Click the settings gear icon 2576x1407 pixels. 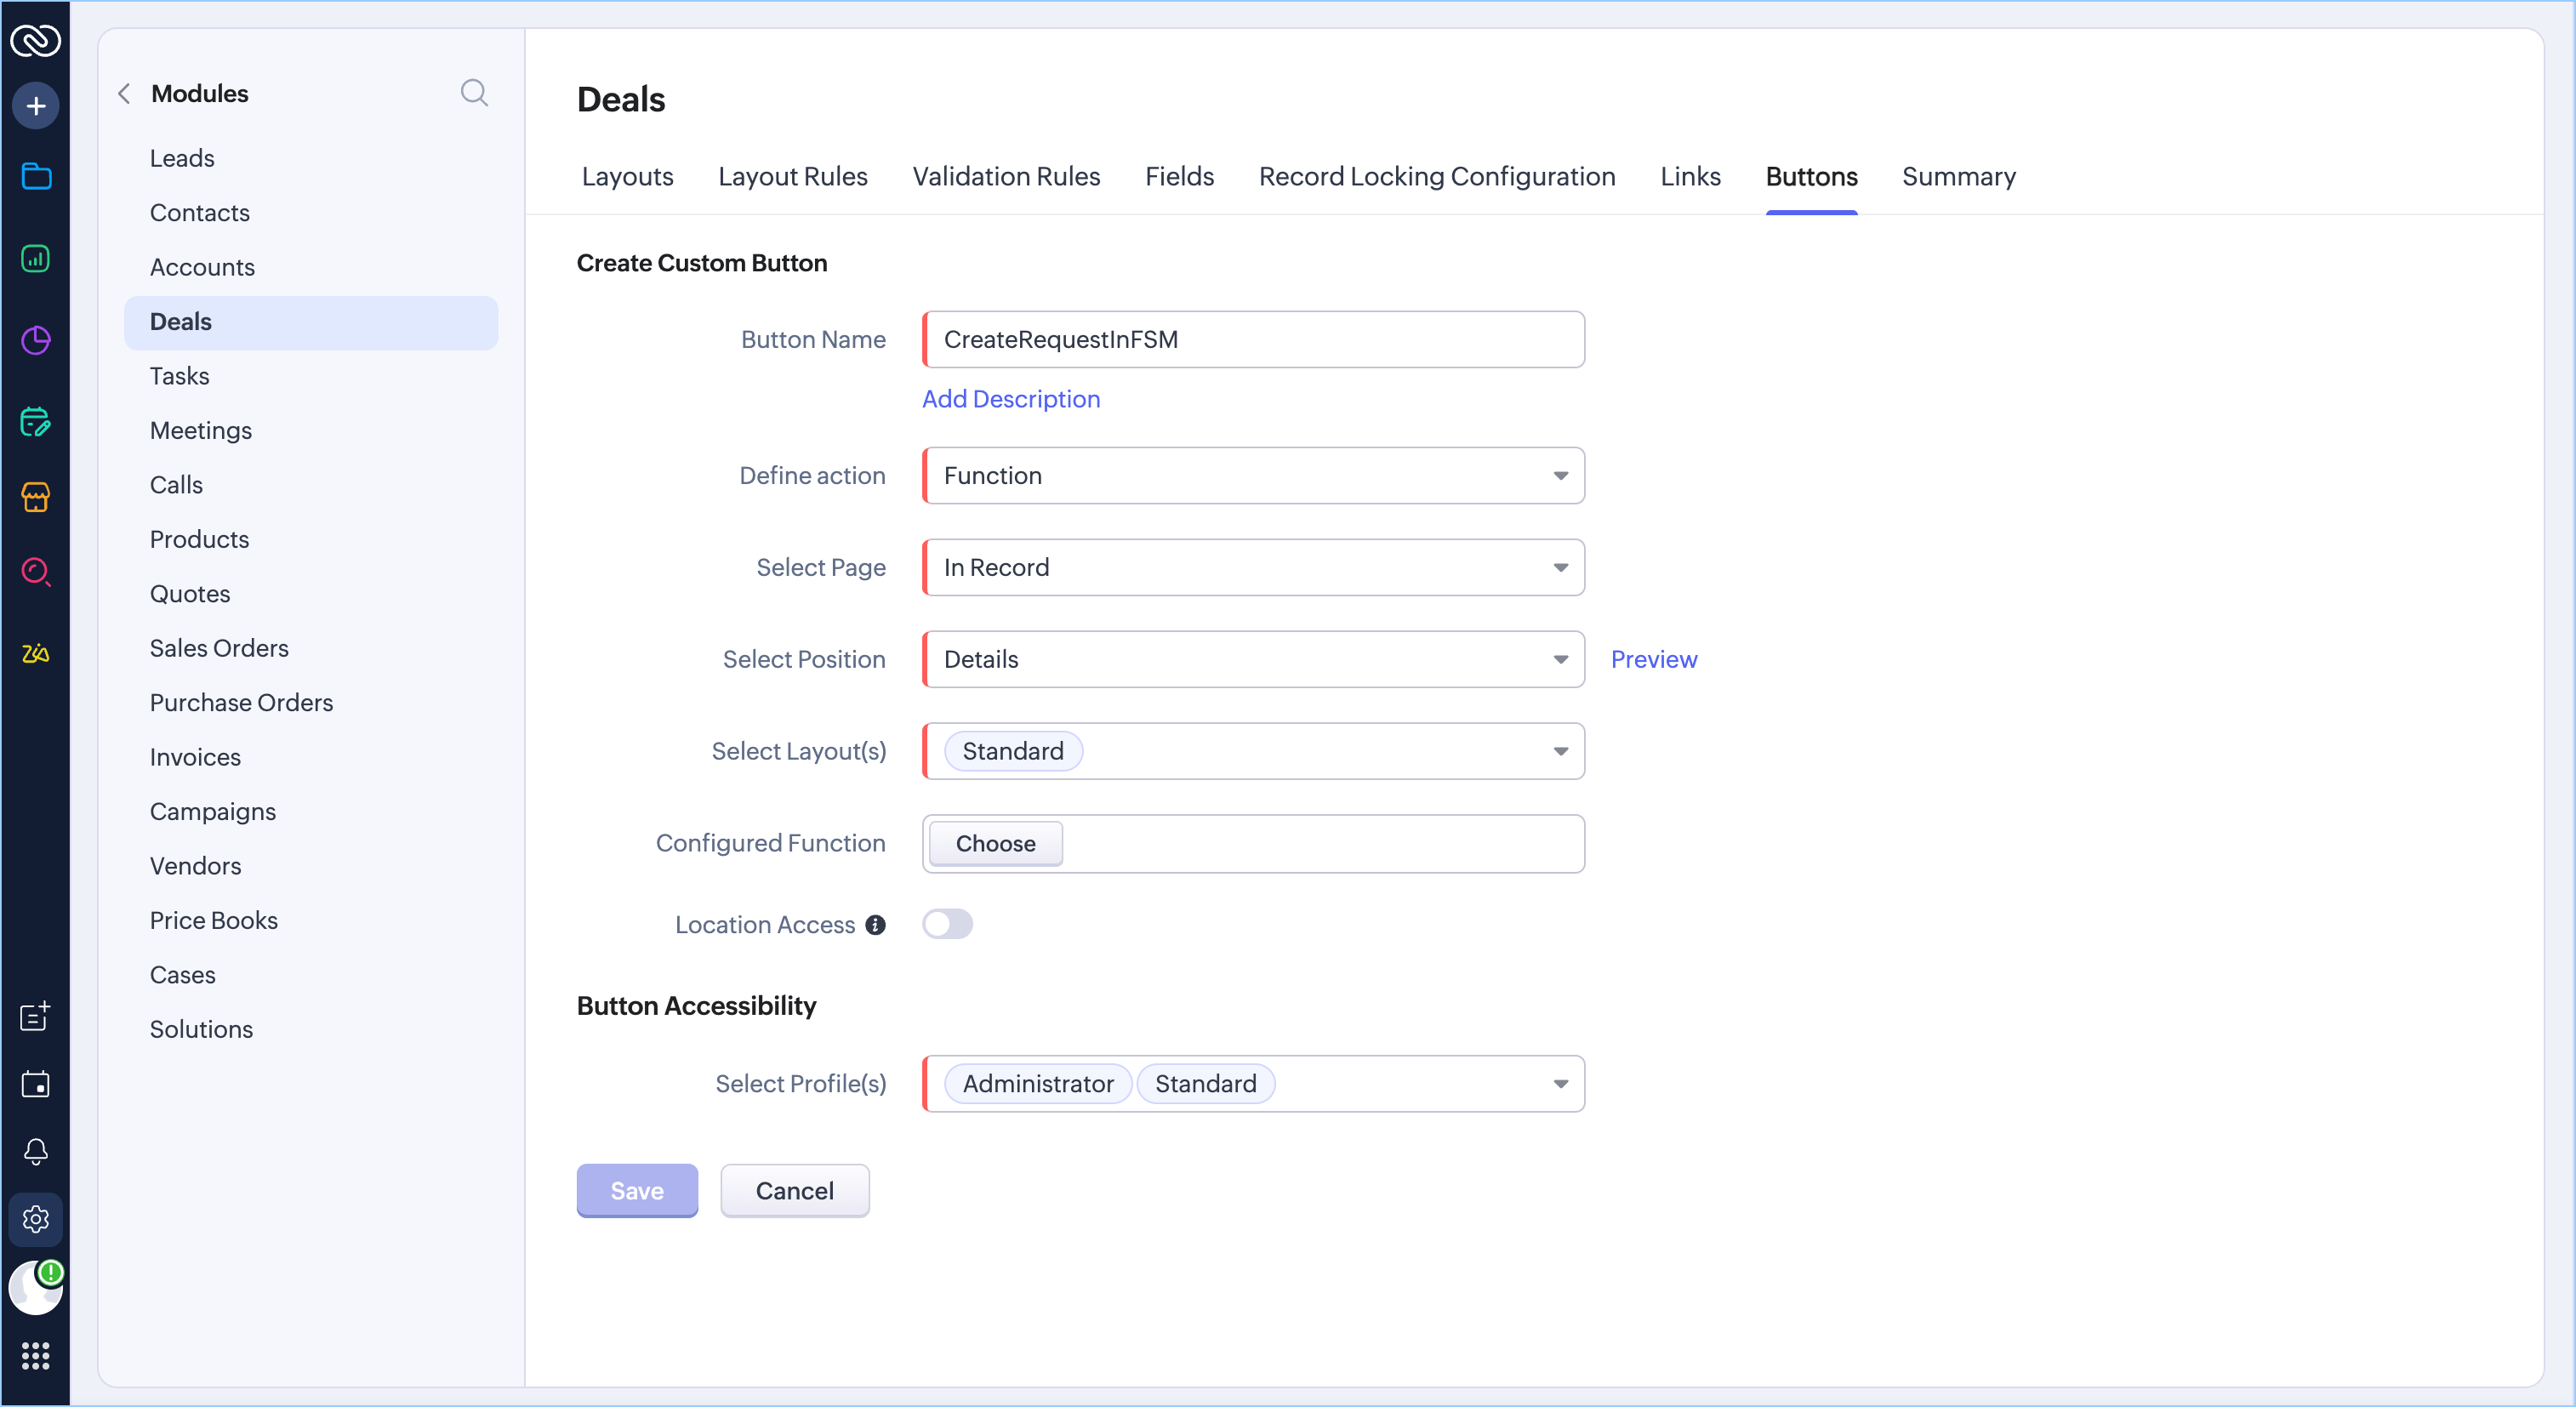[36, 1219]
